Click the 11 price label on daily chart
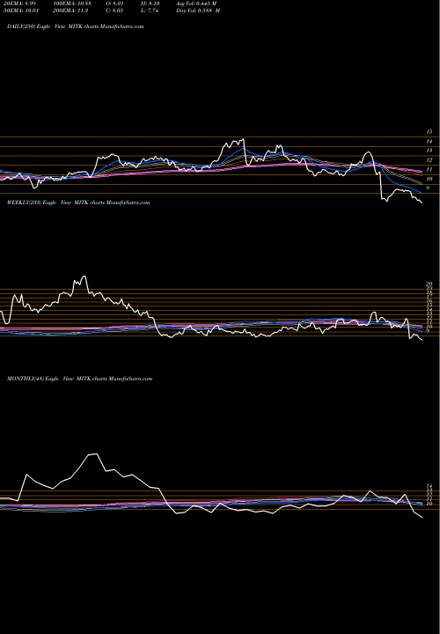The height and width of the screenshot is (634, 440). tap(429, 169)
